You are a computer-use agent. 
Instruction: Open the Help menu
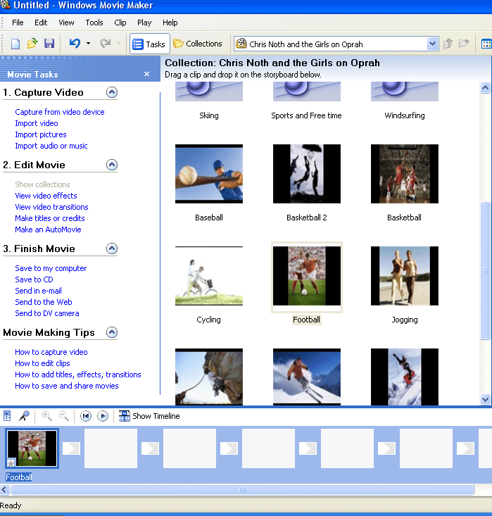point(170,23)
